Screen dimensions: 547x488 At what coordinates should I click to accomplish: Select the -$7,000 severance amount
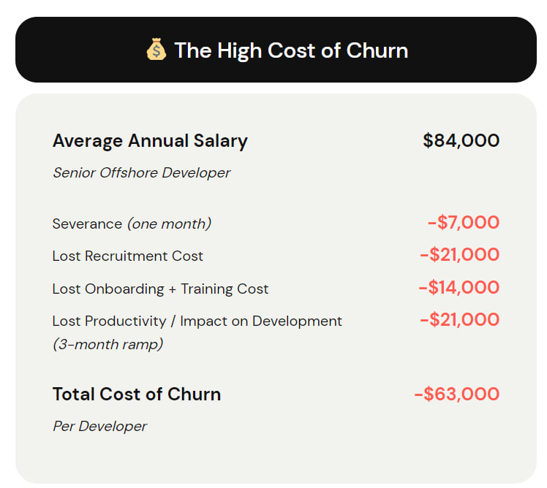[x=463, y=223]
